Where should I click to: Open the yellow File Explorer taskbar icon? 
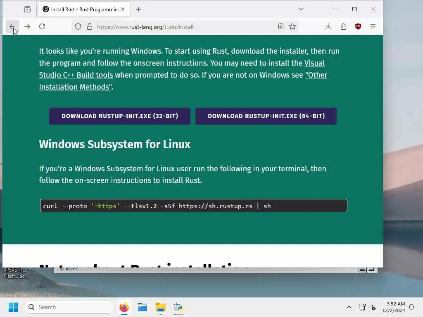point(161,307)
